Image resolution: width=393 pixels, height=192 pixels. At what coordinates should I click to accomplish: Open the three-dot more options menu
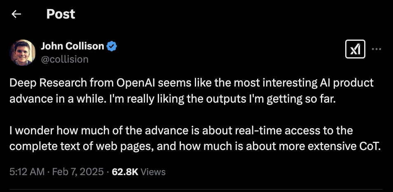(377, 49)
